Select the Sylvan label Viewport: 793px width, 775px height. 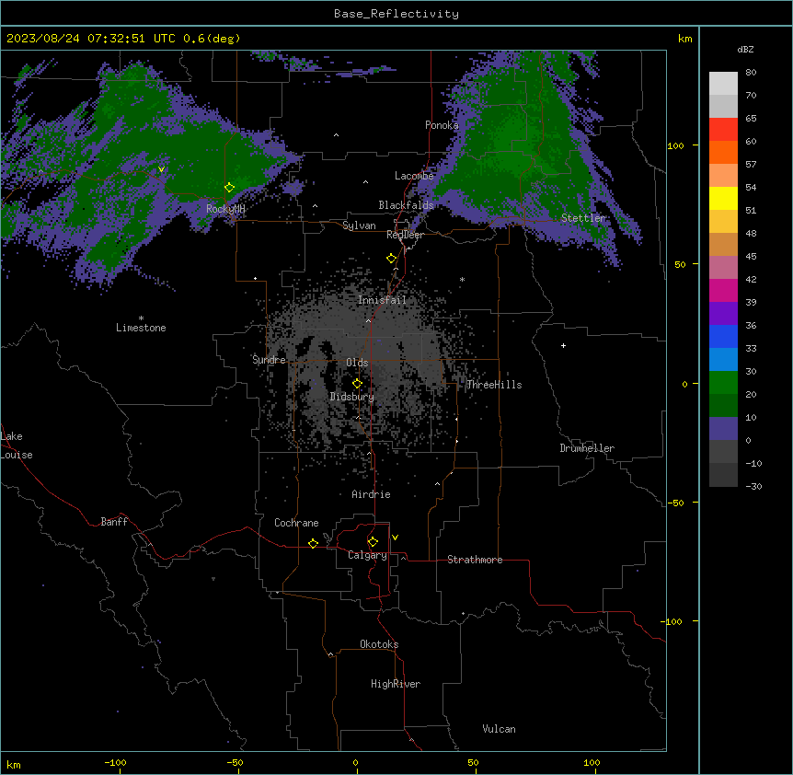(x=359, y=226)
